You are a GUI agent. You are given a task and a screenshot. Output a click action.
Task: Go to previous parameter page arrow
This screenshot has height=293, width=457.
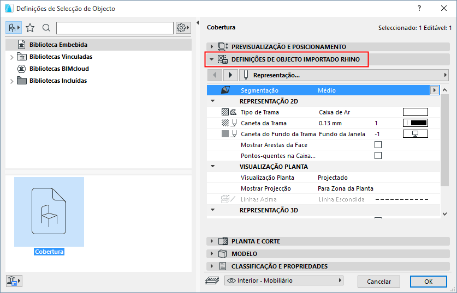(215, 75)
